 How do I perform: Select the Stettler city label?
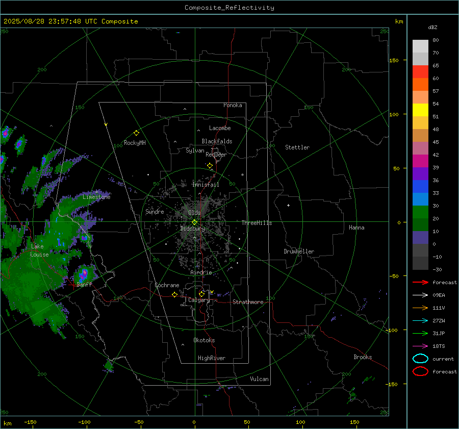click(x=297, y=147)
